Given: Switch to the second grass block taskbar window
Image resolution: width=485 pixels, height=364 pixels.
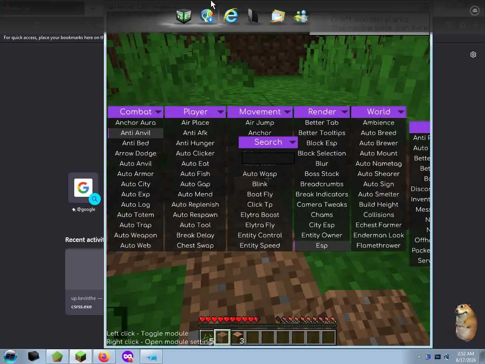Looking at the screenshot, I should pos(80,356).
